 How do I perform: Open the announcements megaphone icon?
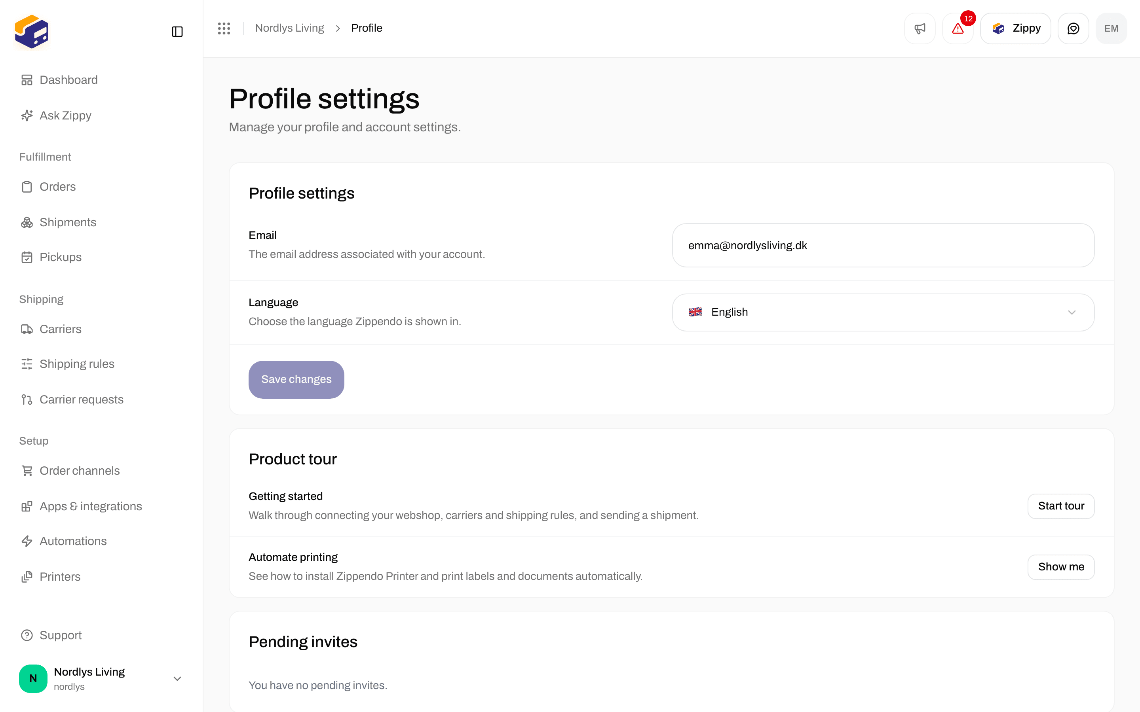(920, 28)
